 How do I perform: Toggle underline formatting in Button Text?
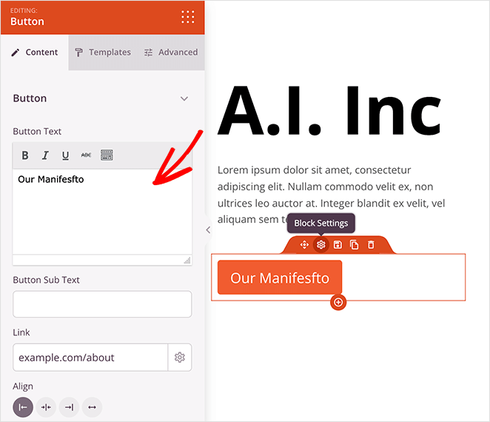(65, 155)
